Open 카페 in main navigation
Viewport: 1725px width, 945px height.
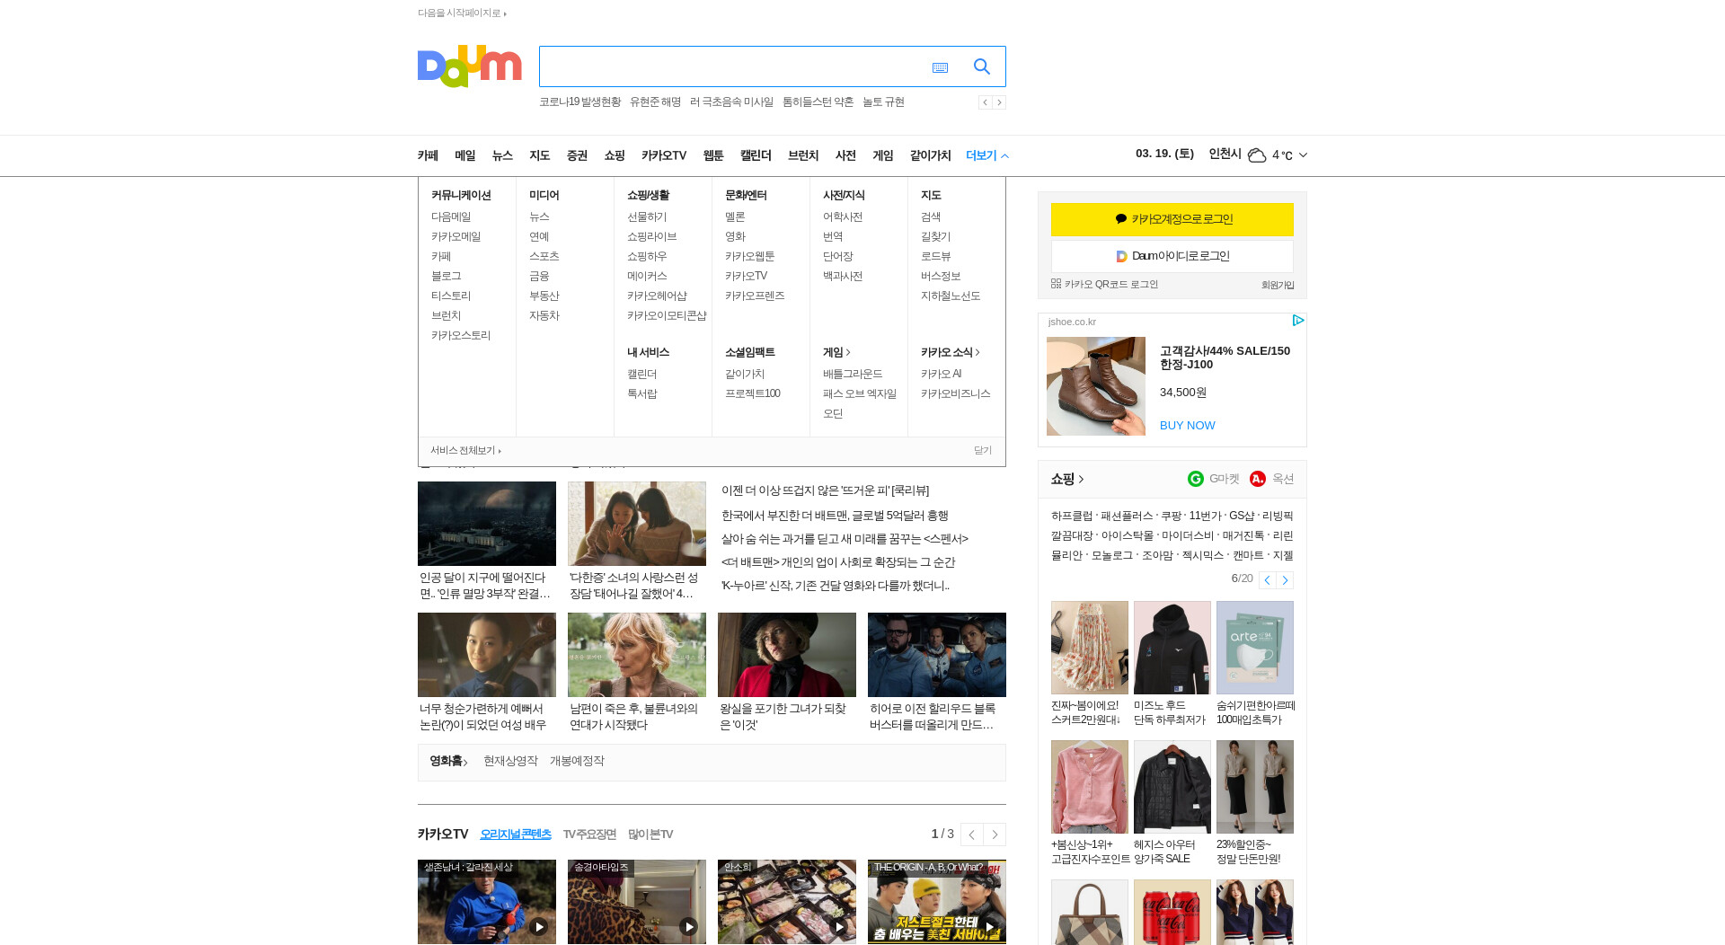[x=428, y=155]
